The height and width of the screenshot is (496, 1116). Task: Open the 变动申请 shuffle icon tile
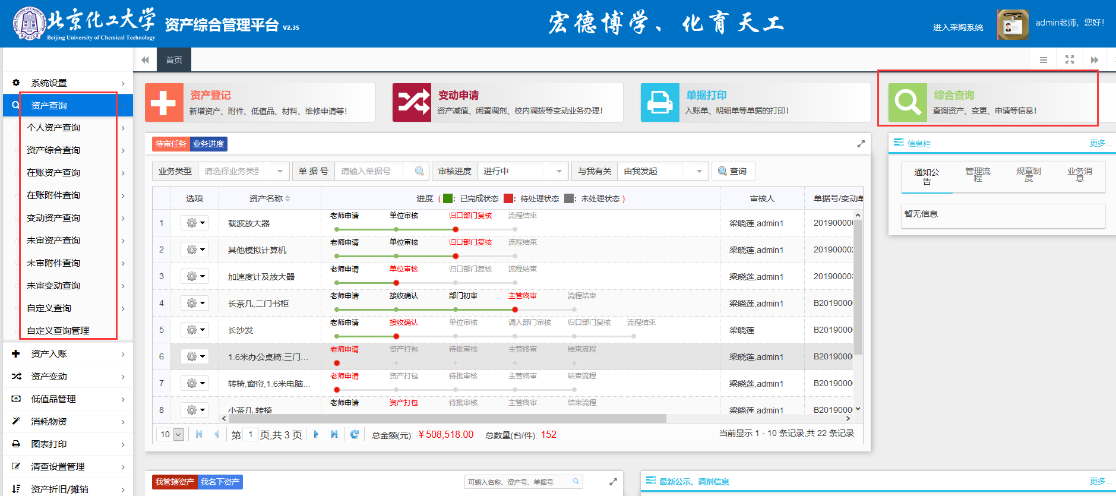[412, 103]
